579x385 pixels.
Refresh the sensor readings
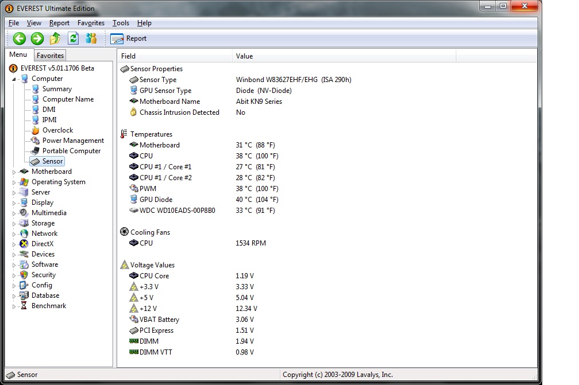click(x=73, y=38)
